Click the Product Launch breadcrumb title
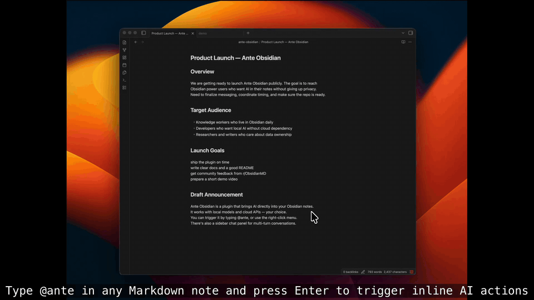The height and width of the screenshot is (300, 534). (285, 42)
